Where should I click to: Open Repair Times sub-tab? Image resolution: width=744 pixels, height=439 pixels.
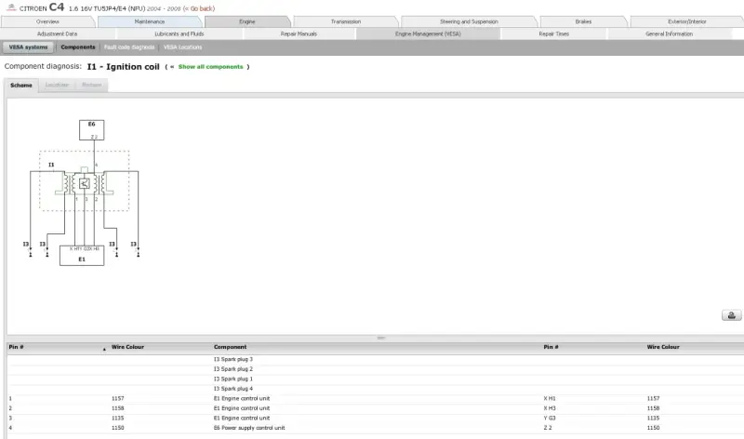[553, 34]
